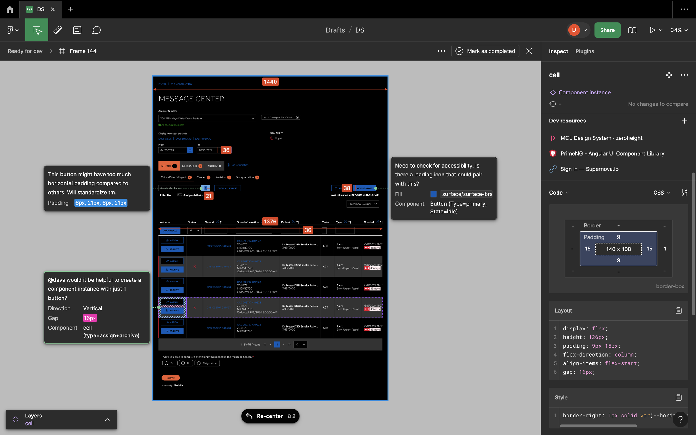This screenshot has height=435, width=696.
Task: Open the zoom level 34% dropdown
Action: click(679, 30)
